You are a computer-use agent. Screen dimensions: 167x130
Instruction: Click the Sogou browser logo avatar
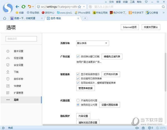pyautogui.click(x=8, y=8)
